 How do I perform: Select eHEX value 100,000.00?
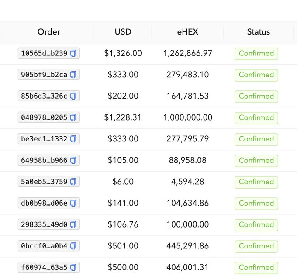click(187, 224)
